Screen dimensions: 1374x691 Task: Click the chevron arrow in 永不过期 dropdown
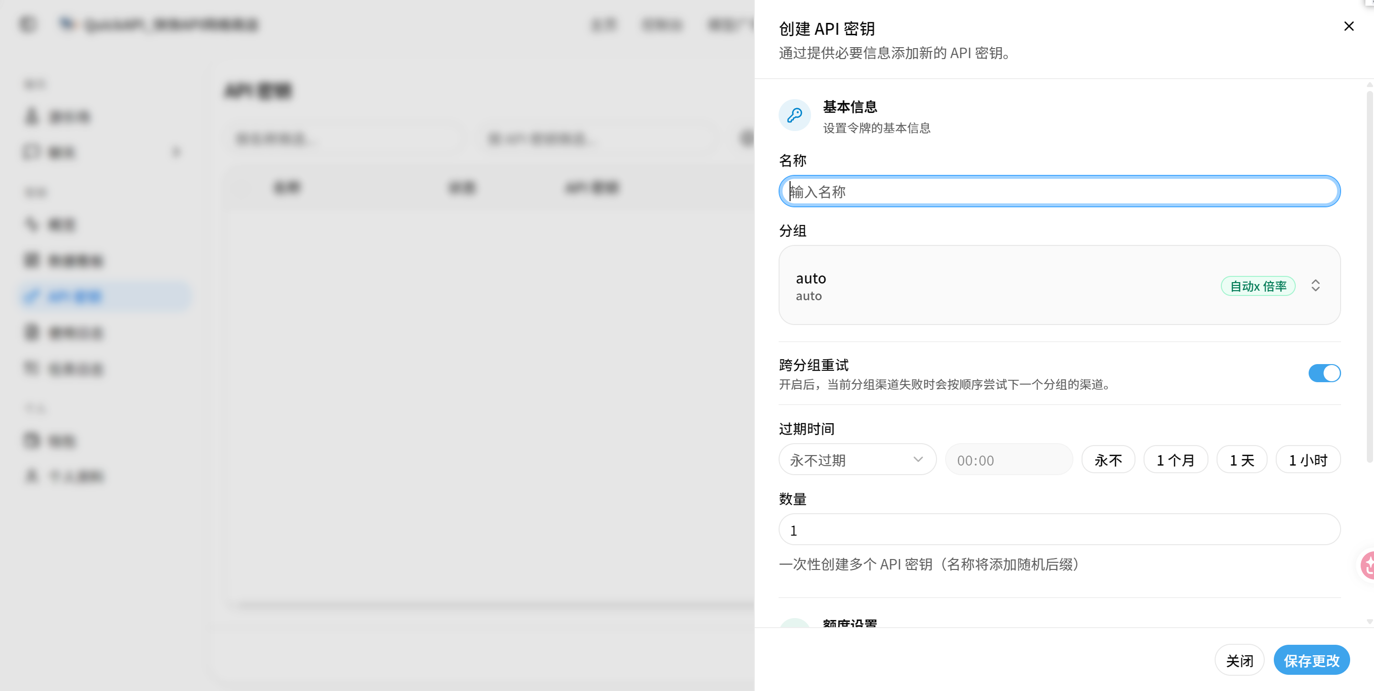(x=917, y=459)
